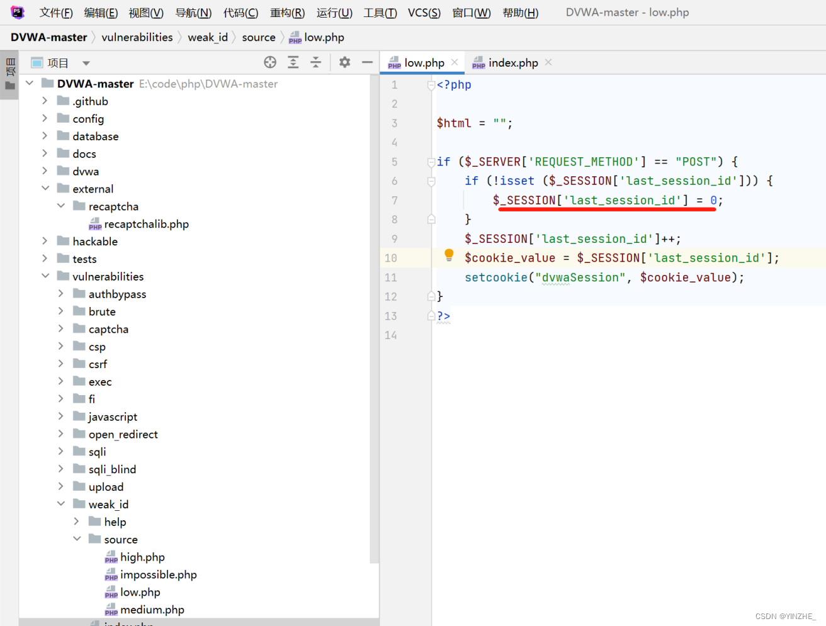The image size is (826, 626).
Task: Select the open_redirect folder in tree
Action: [x=115, y=434]
